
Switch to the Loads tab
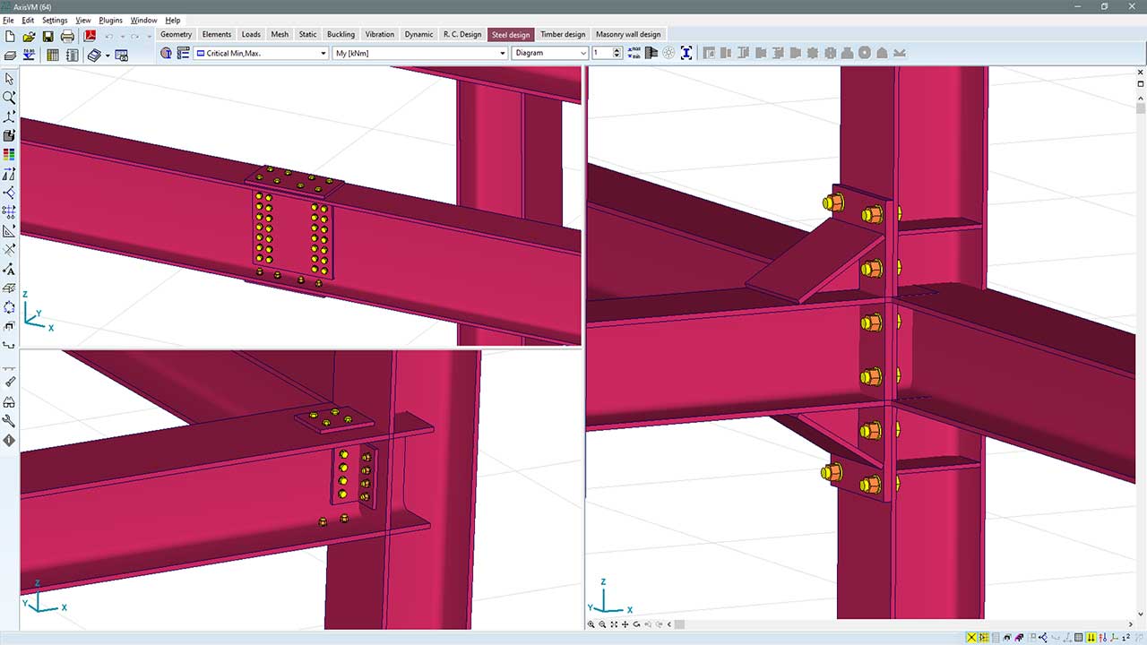tap(252, 34)
